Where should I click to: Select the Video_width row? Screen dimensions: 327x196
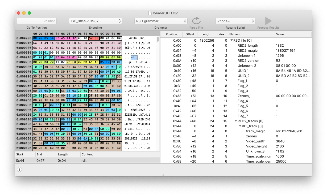click(236, 141)
